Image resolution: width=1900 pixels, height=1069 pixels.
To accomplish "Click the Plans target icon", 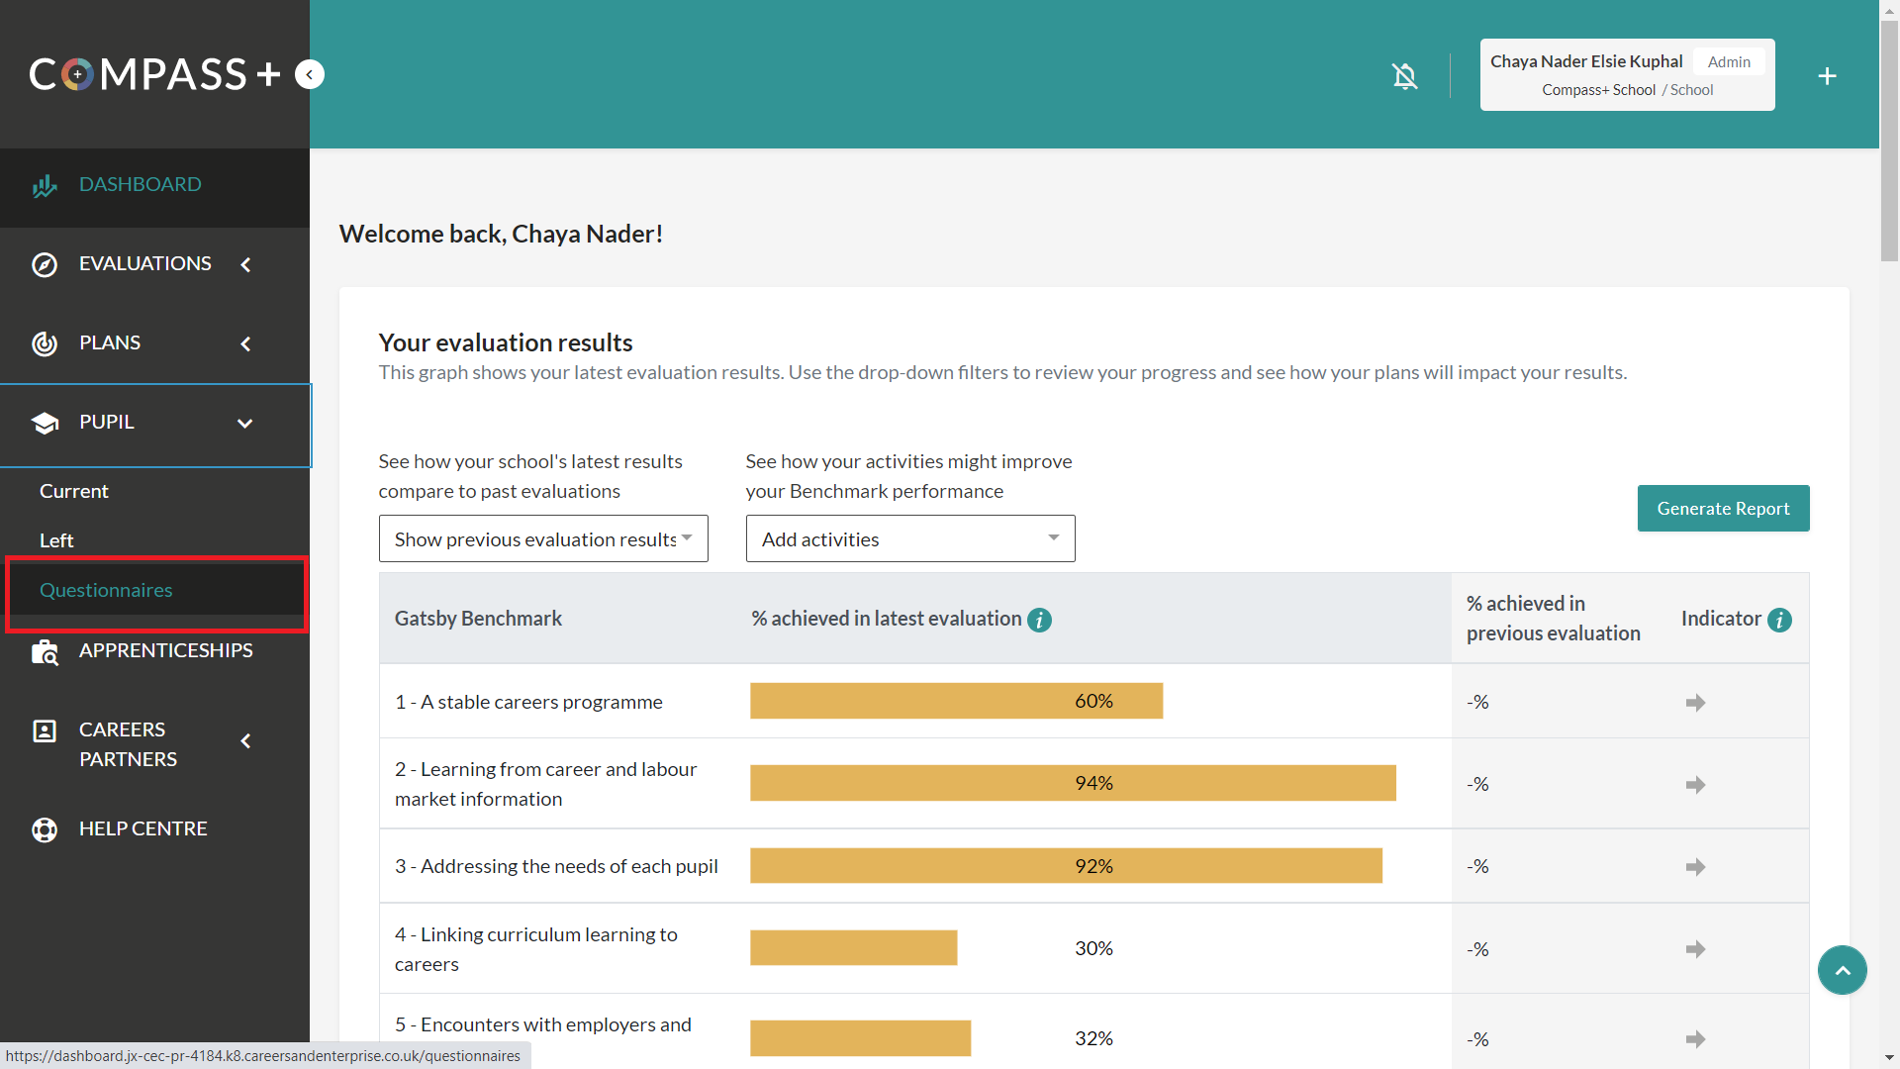I will coord(45,343).
